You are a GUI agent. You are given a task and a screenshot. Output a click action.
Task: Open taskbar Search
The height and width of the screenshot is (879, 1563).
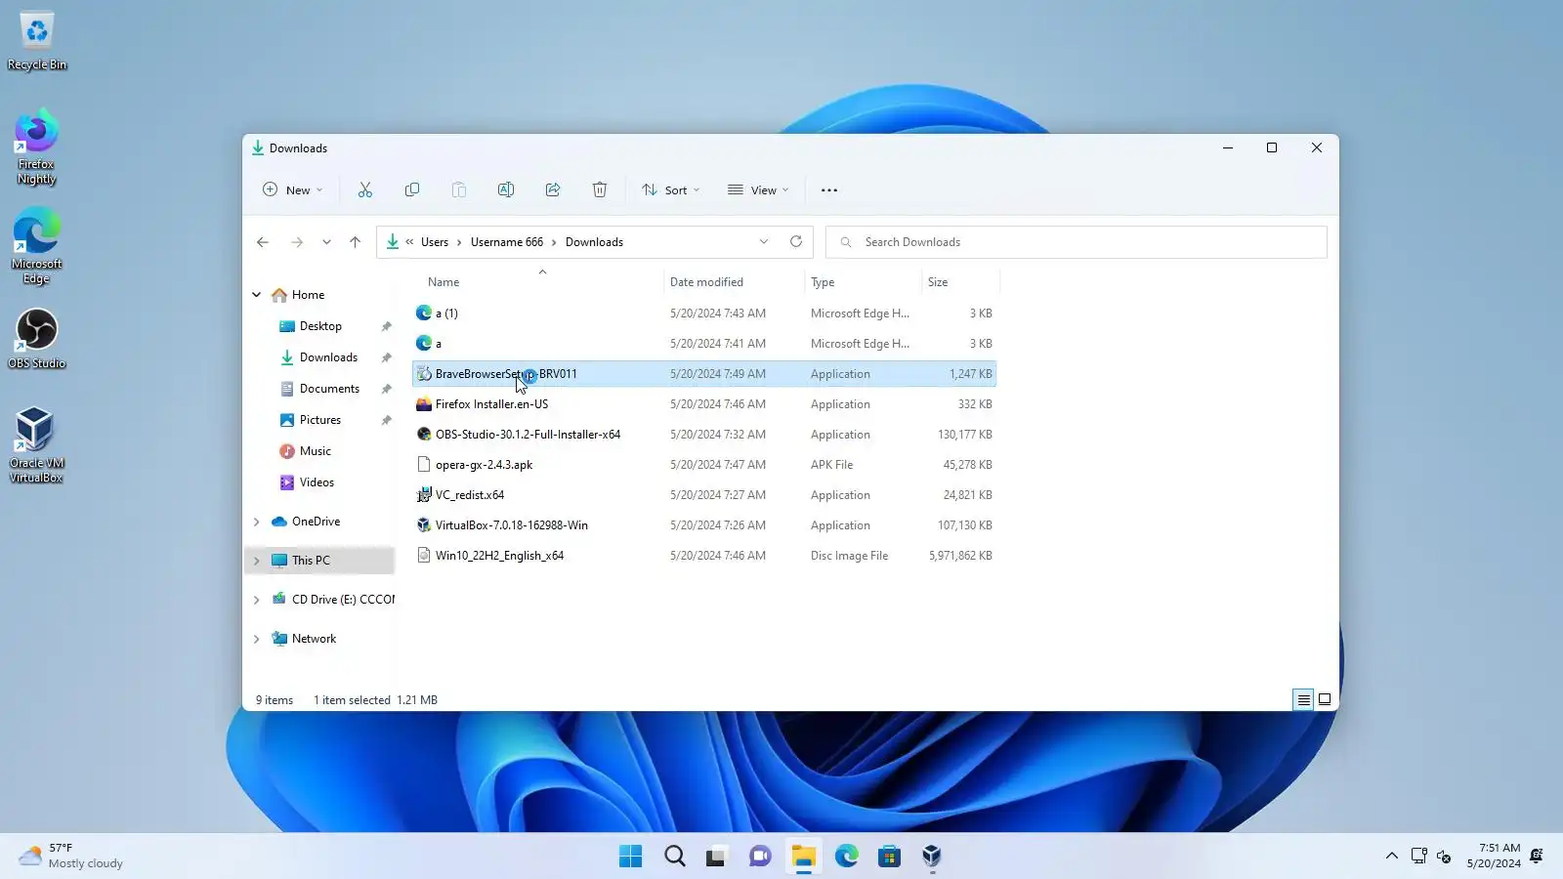pos(674,857)
